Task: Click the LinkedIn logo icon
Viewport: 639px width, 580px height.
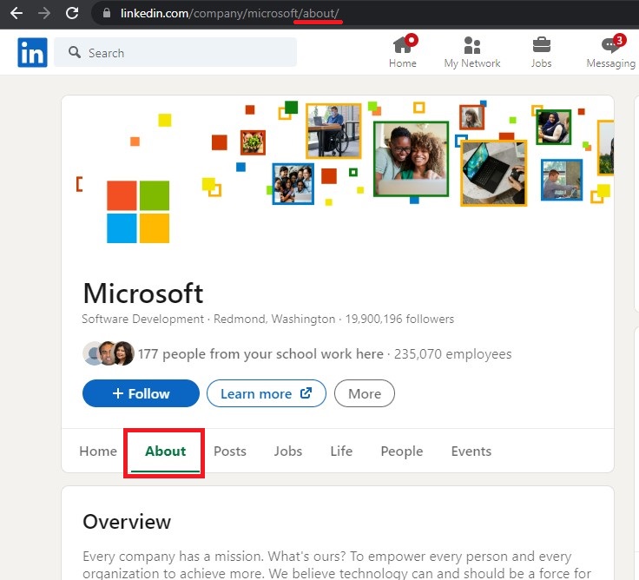Action: (32, 52)
